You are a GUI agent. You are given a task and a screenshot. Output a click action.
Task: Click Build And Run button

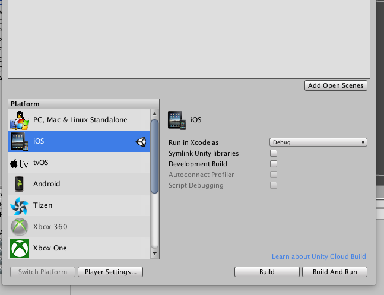coord(335,272)
